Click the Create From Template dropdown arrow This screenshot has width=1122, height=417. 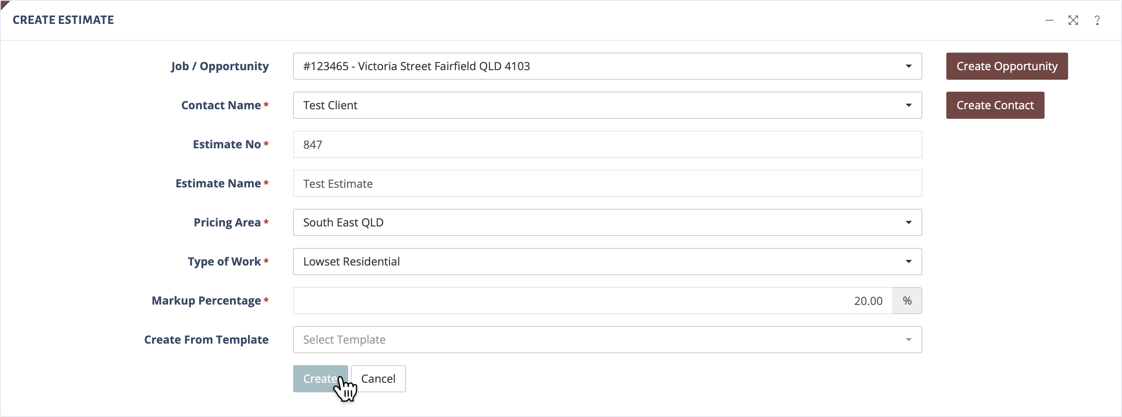tap(908, 340)
